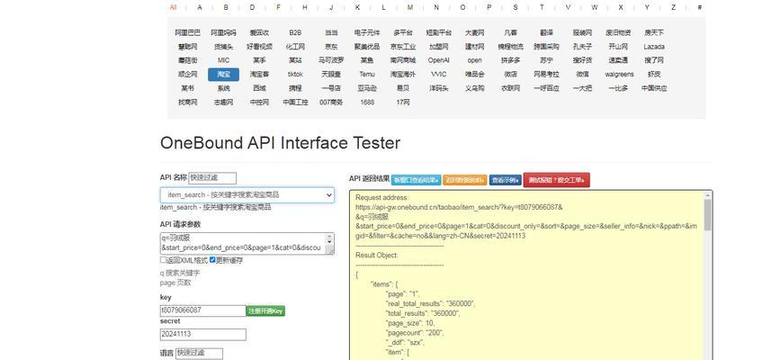Open the lowercase open platform link
Image resolution: width=763 pixels, height=360 pixels.
474,60
